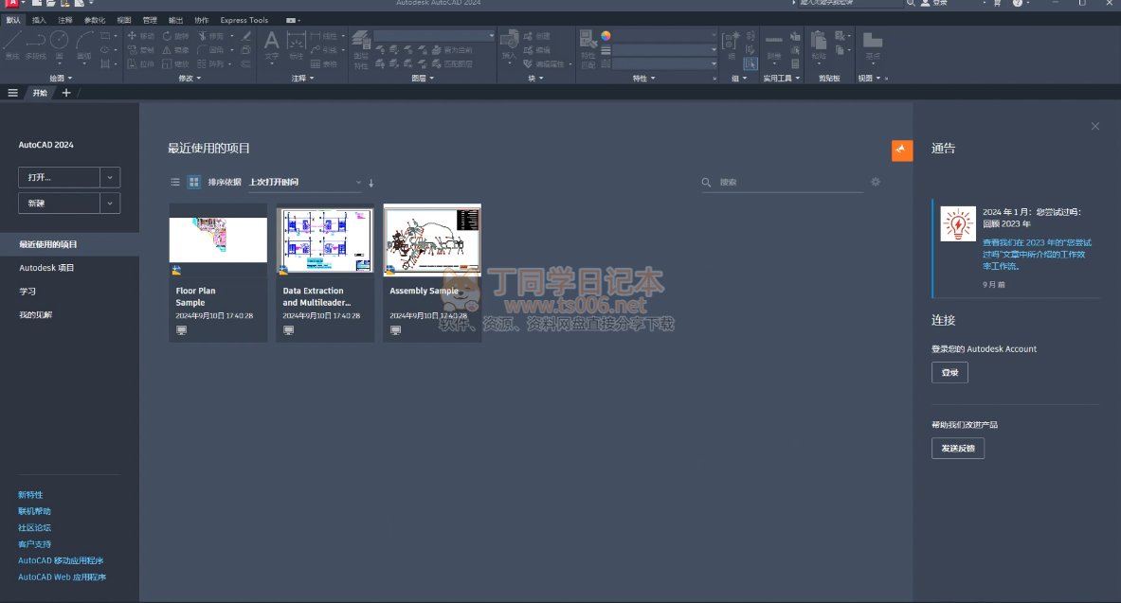Reverse sort order with the arrow
This screenshot has height=603, width=1121.
point(371,183)
